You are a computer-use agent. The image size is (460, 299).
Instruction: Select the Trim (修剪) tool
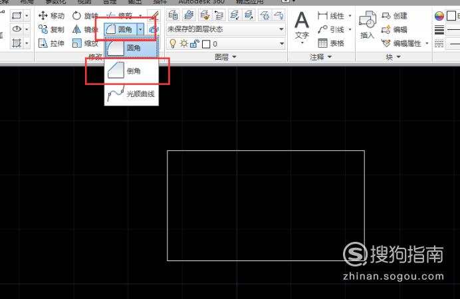click(x=120, y=15)
